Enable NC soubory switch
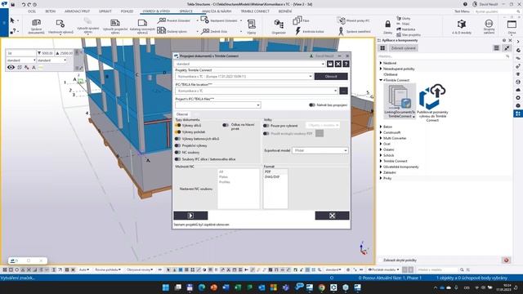Viewport: 523px width, 294px height. pyautogui.click(x=178, y=153)
